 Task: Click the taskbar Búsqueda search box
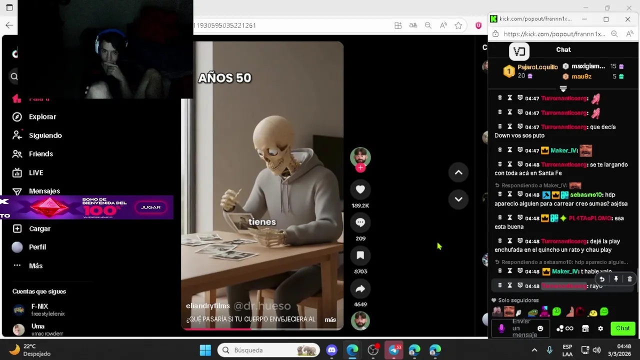point(269,350)
